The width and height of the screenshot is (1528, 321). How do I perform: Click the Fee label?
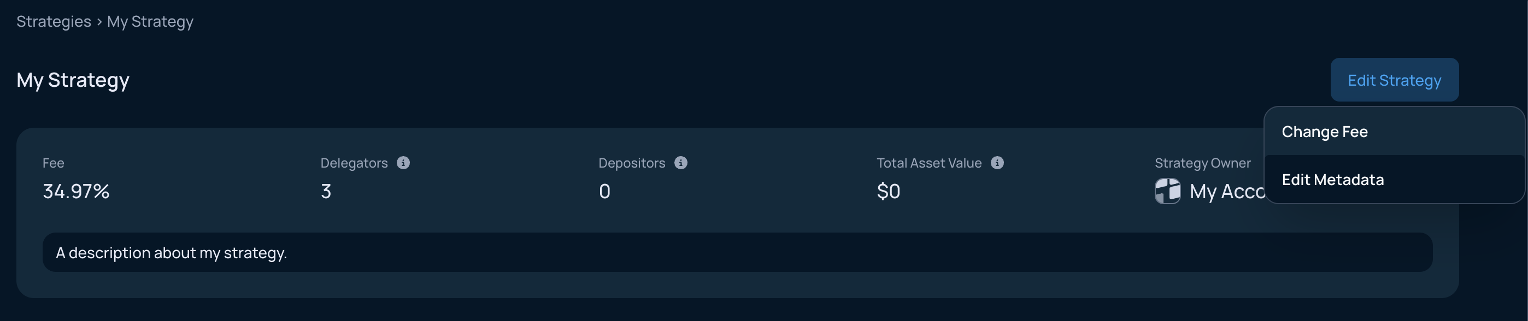coord(54,163)
